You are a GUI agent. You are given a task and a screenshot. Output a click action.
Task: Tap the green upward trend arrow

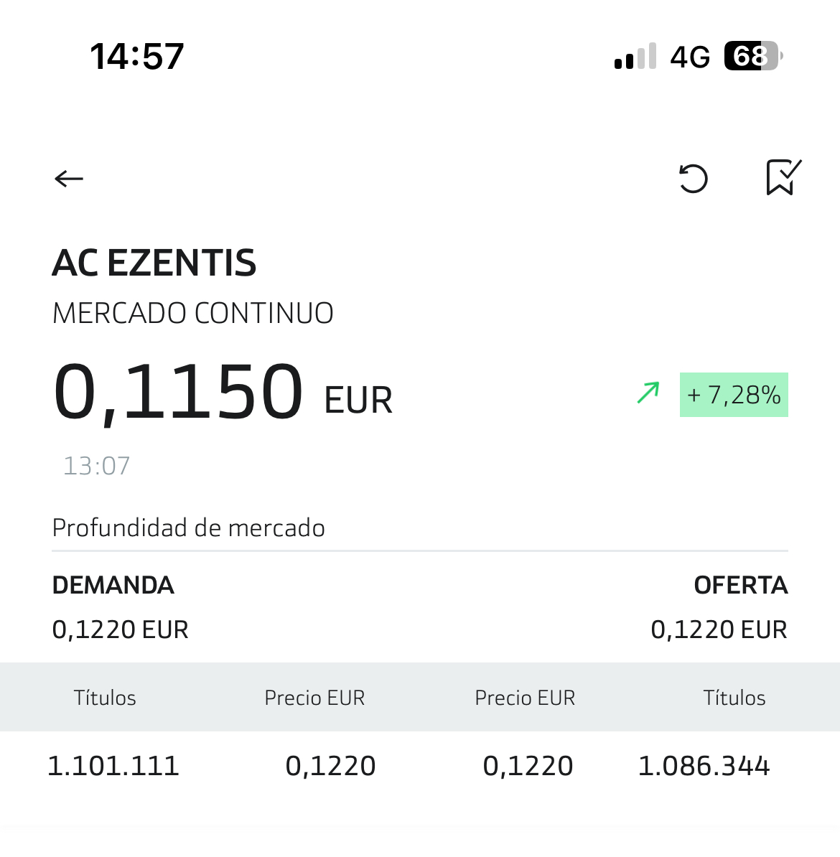tap(648, 393)
